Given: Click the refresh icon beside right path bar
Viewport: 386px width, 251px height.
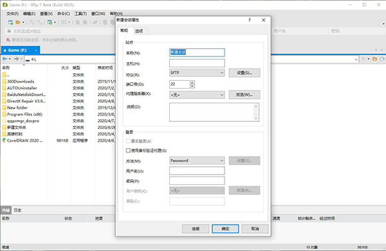Looking at the screenshot, I should pyautogui.click(x=382, y=59).
